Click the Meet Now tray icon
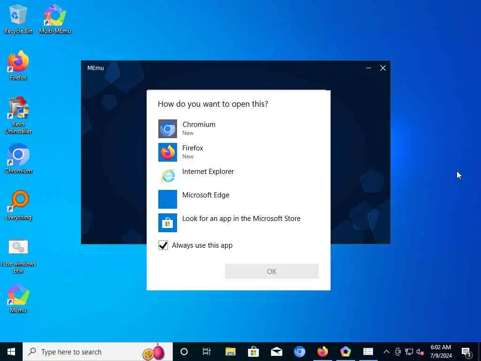 [398, 352]
